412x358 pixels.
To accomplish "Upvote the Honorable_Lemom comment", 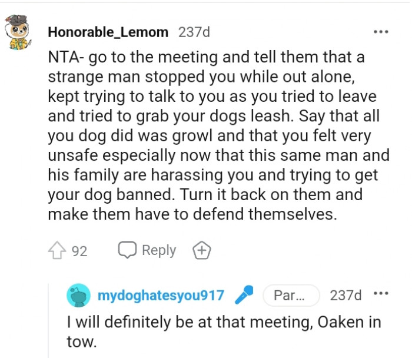I will click(57, 251).
